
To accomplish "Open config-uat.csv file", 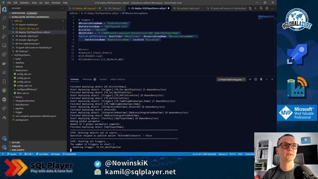I will tap(38, 82).
